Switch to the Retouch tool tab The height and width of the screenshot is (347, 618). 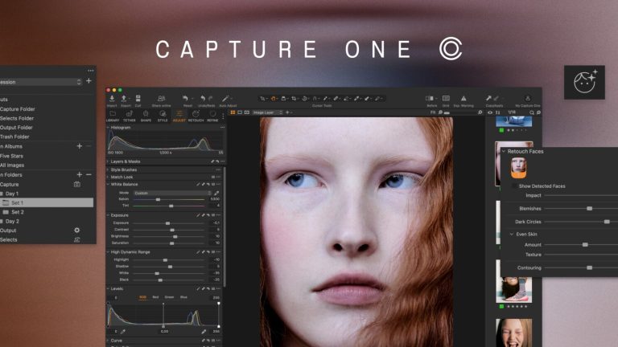[196, 116]
